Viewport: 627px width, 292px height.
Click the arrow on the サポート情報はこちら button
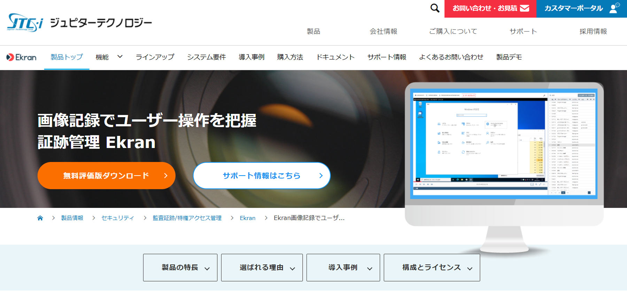point(321,176)
